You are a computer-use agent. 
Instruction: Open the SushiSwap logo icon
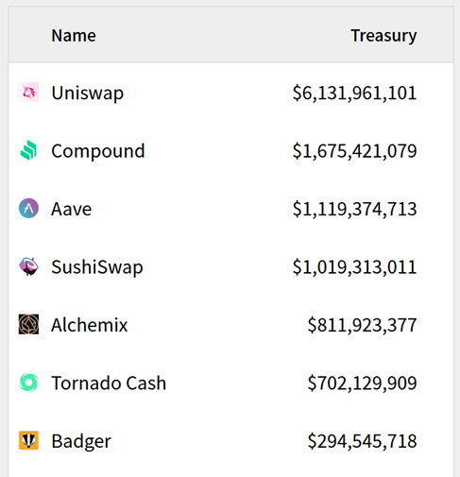28,266
